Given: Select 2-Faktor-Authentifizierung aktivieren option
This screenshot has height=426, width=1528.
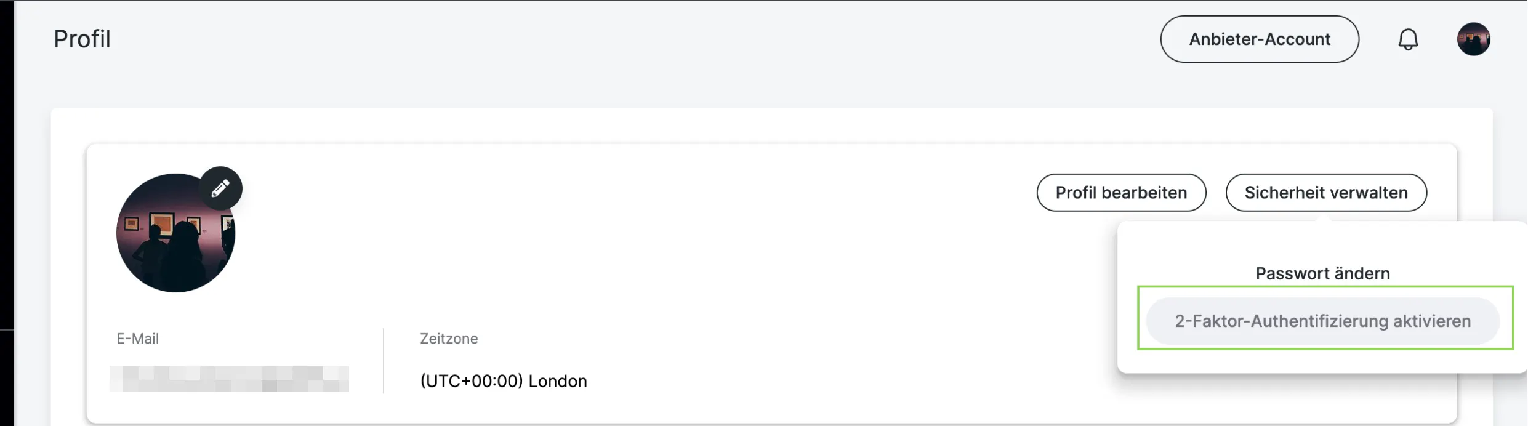Looking at the screenshot, I should [1322, 321].
